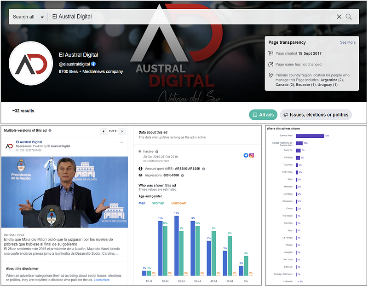Click the Córdoba region label
The height and width of the screenshot is (287, 368).
pos(288,158)
